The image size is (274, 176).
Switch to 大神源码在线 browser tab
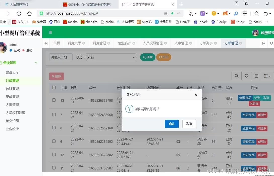pyautogui.click(x=19, y=5)
